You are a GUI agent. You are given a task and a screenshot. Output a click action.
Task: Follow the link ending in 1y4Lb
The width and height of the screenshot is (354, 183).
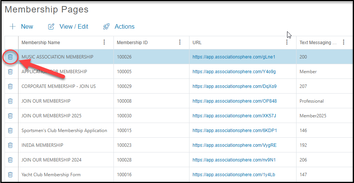(x=234, y=175)
